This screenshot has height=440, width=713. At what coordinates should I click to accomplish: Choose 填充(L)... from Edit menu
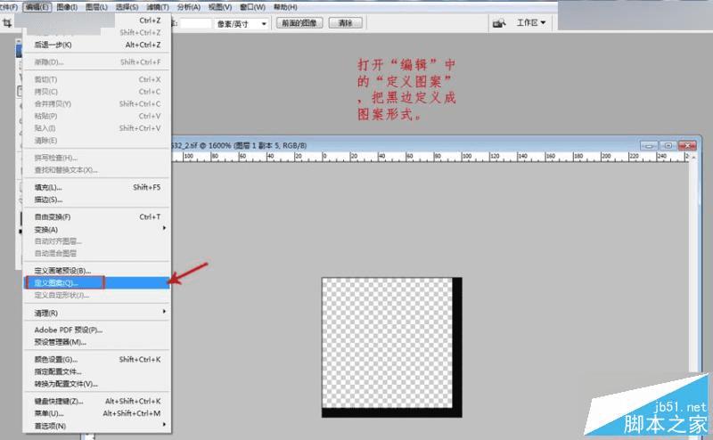(97, 187)
